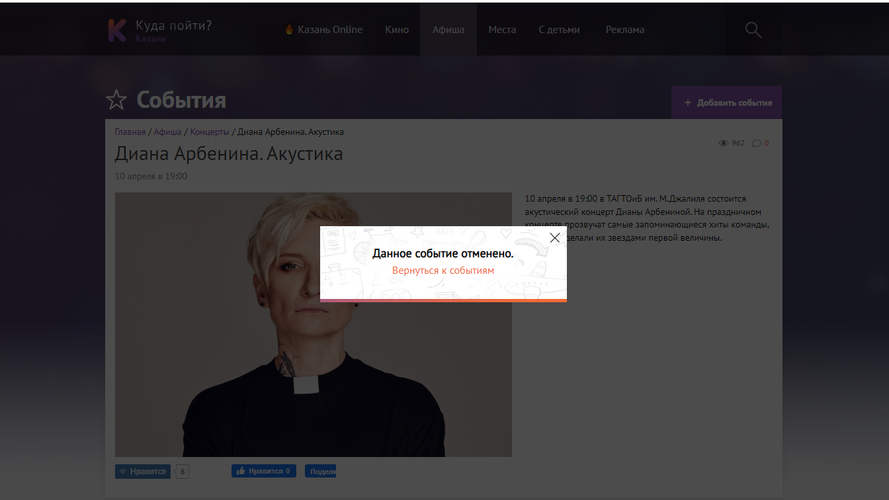Image resolution: width=889 pixels, height=500 pixels.
Task: Click the star icon beside События
Action: coord(116,101)
